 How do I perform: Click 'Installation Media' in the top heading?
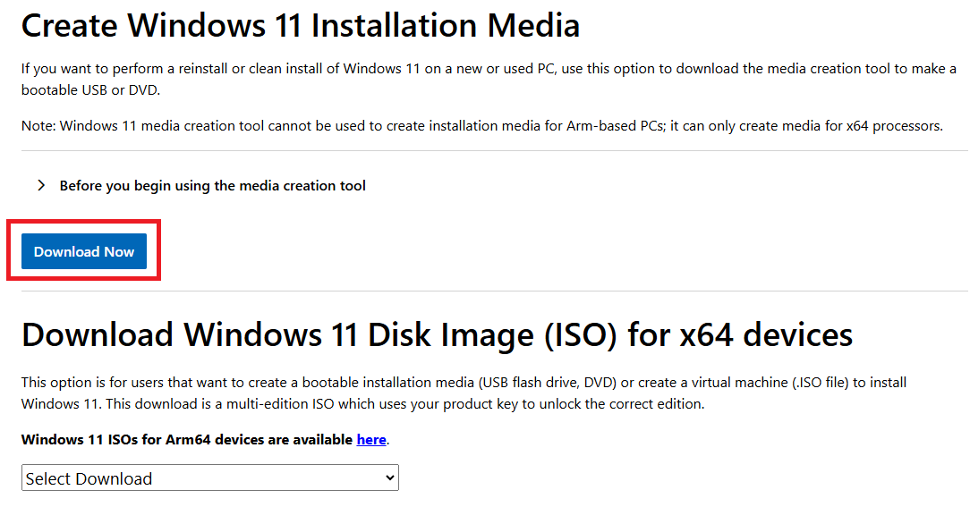point(447,25)
